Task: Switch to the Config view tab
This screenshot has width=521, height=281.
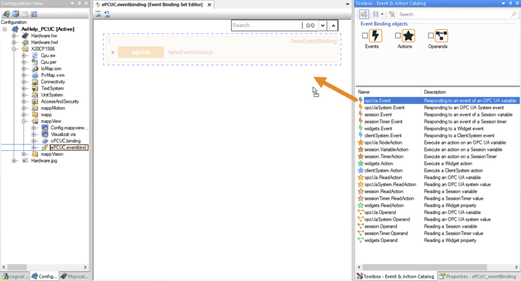Action: tap(44, 276)
